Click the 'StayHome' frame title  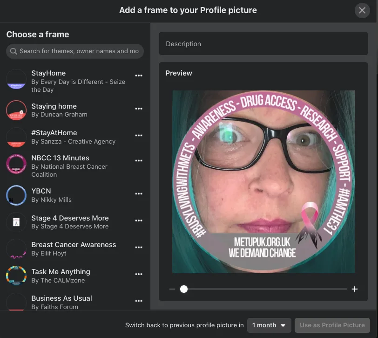[x=48, y=73]
